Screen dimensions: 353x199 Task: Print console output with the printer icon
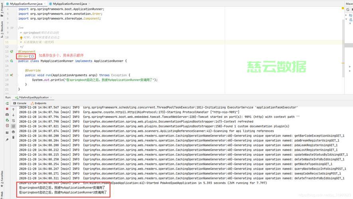pyautogui.click(x=13, y=132)
